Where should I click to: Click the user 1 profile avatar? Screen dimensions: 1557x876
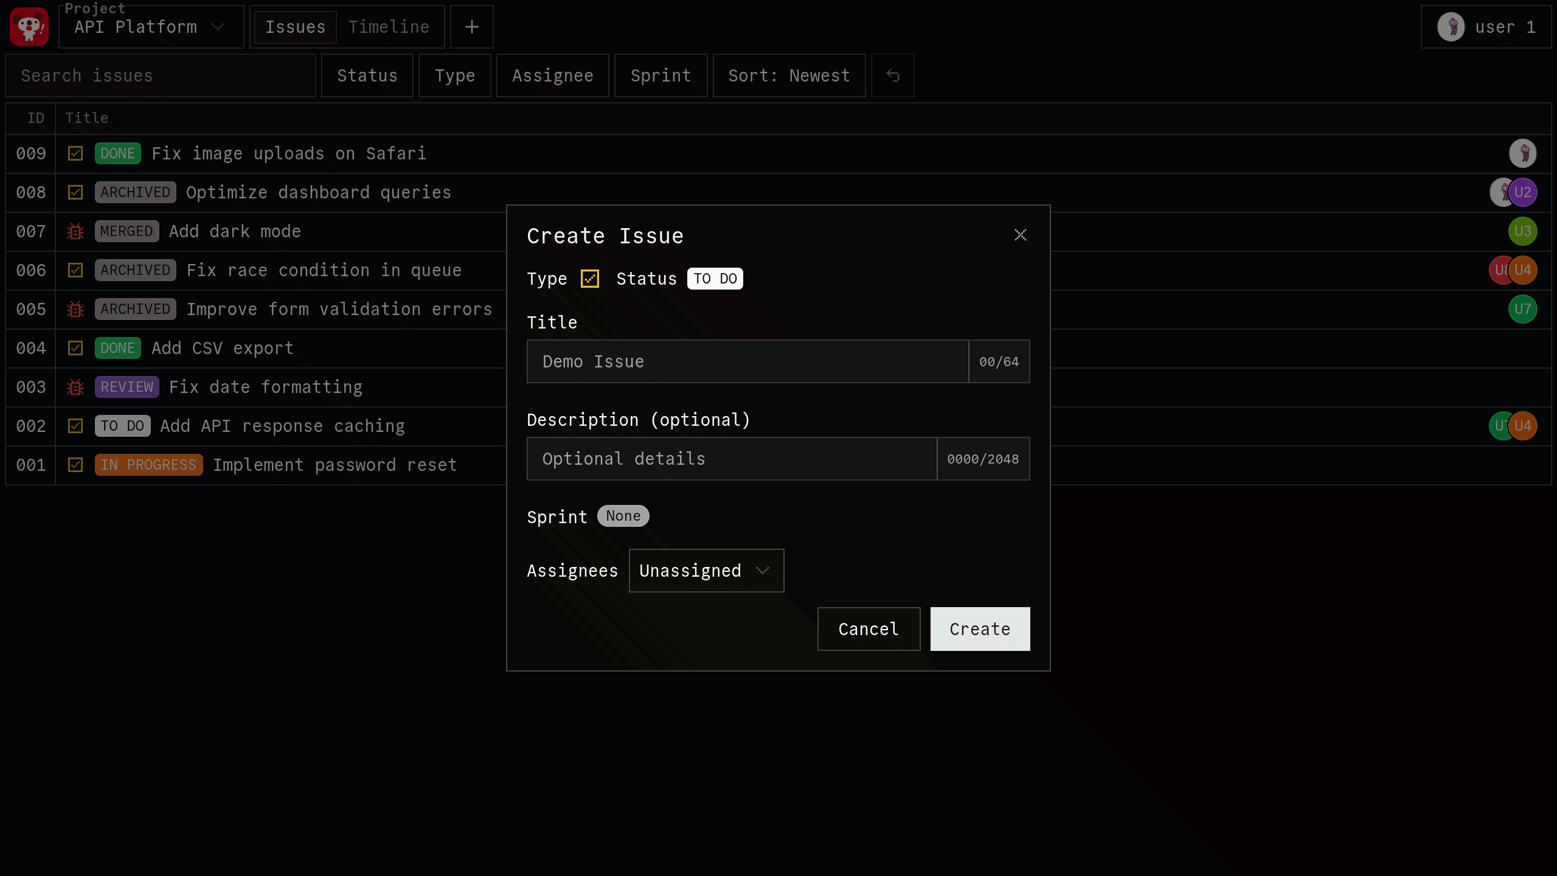coord(1451,27)
